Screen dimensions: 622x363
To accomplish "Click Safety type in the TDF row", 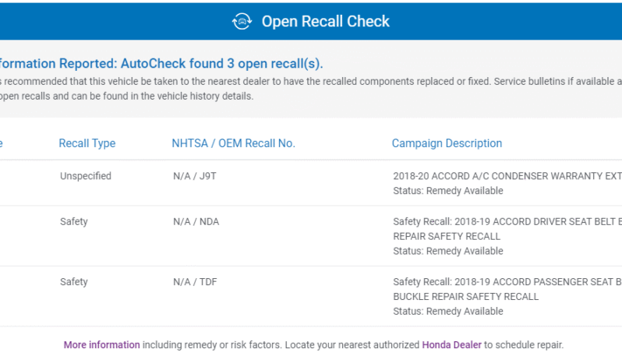I will pyautogui.click(x=74, y=282).
